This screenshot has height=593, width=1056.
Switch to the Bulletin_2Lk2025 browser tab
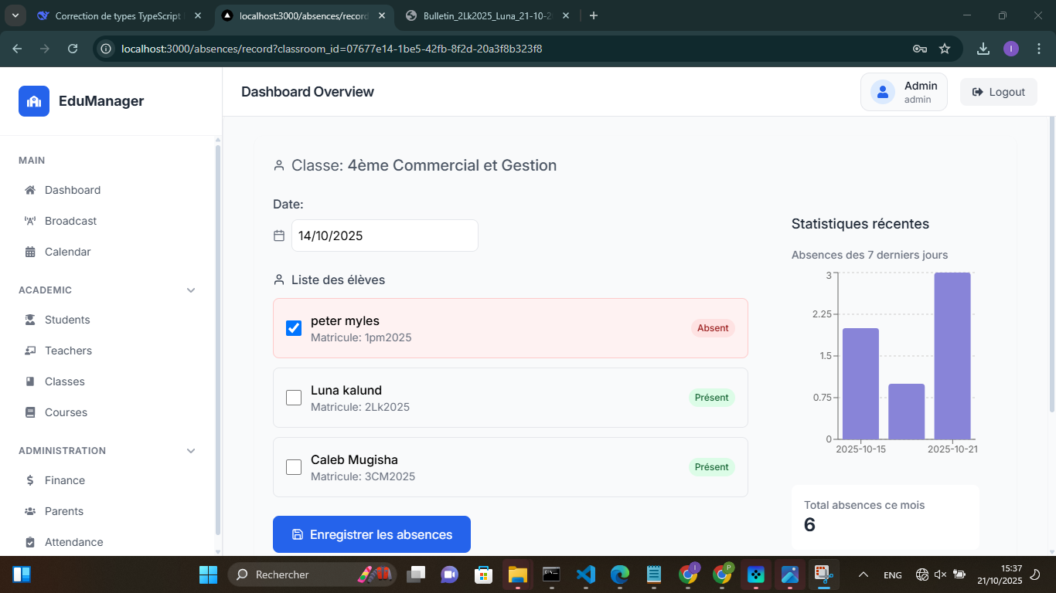pos(487,15)
